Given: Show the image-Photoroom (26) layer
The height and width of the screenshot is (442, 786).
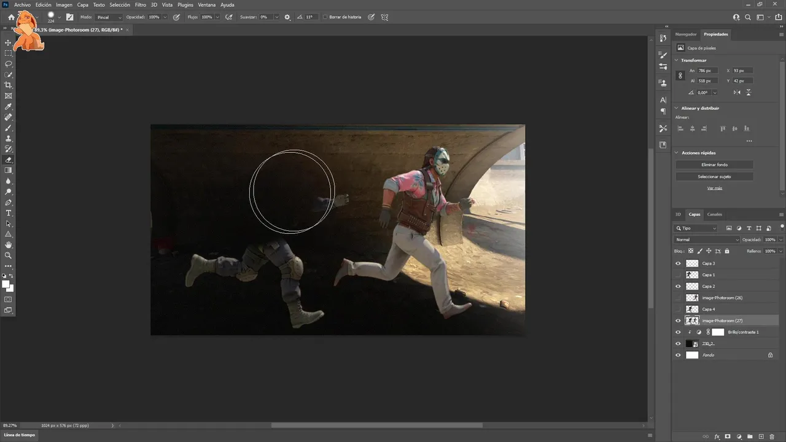Looking at the screenshot, I should click(x=678, y=298).
